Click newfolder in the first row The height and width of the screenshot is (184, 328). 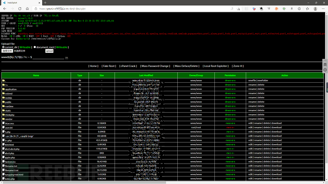click(x=263, y=80)
